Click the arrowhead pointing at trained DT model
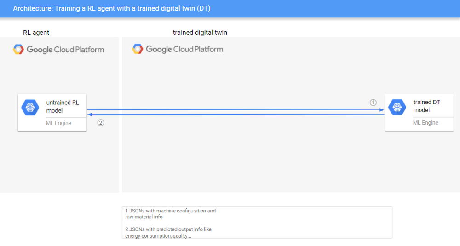Screen dimensions: 460x246 coord(382,110)
